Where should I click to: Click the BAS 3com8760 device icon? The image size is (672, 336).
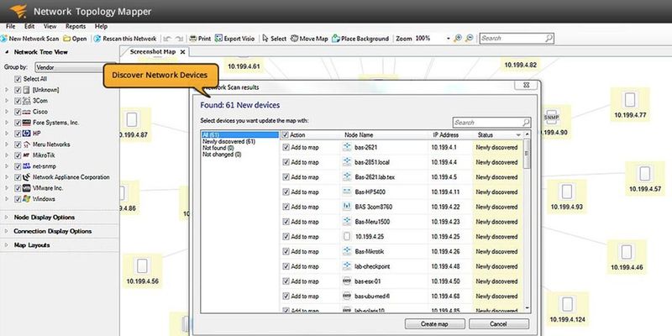[347, 207]
